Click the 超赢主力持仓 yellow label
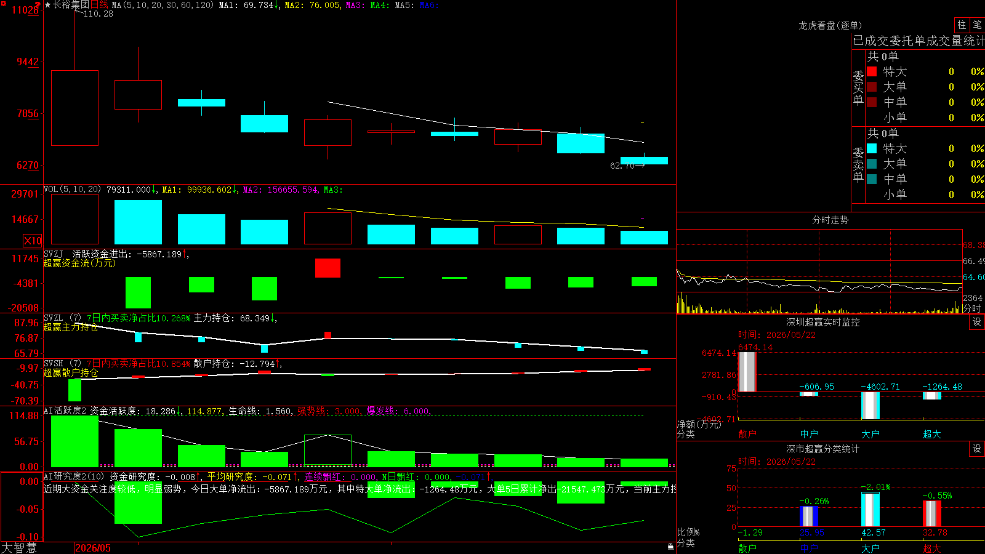Image resolution: width=985 pixels, height=554 pixels. pos(71,327)
